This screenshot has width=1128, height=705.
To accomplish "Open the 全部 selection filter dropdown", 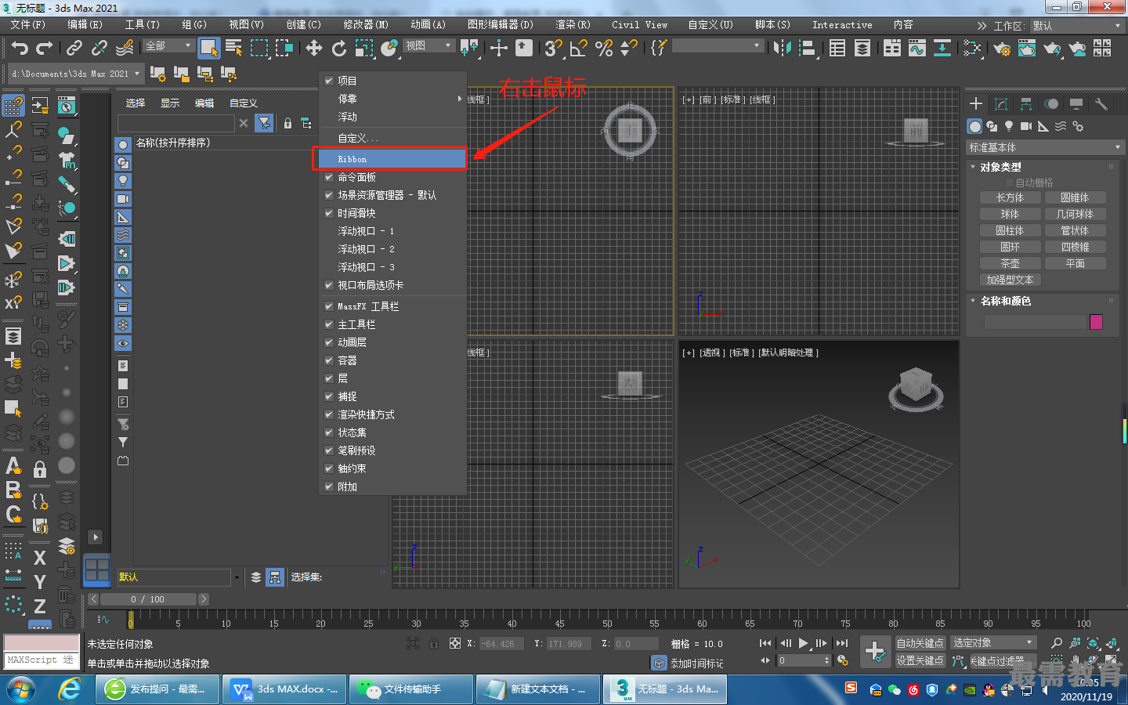I will pyautogui.click(x=168, y=46).
